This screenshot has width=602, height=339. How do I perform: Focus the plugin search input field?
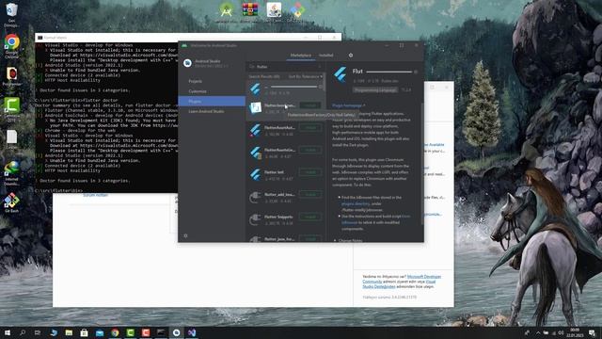point(285,67)
